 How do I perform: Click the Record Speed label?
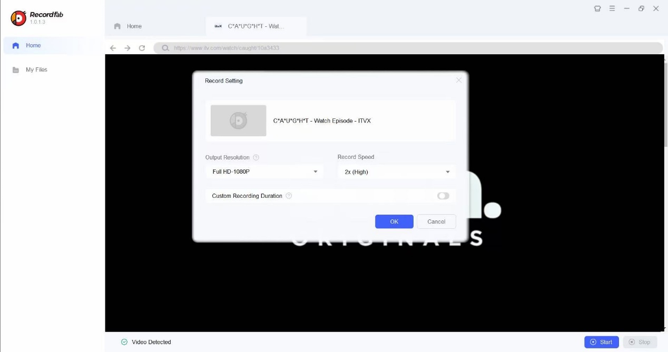point(356,157)
